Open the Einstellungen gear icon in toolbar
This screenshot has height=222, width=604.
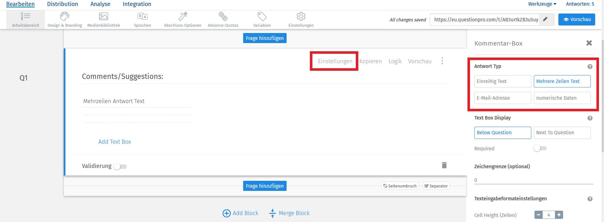coord(301,16)
